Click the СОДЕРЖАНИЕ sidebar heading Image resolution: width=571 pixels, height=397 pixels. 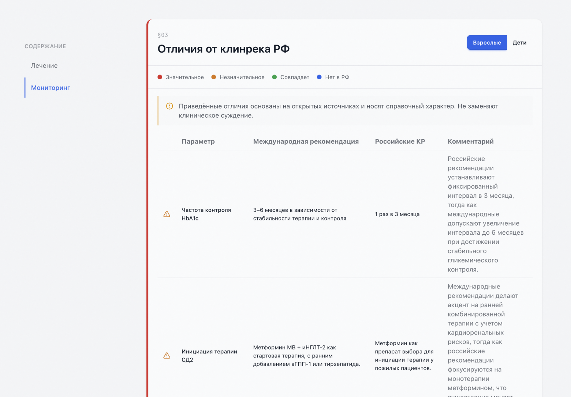pos(45,46)
